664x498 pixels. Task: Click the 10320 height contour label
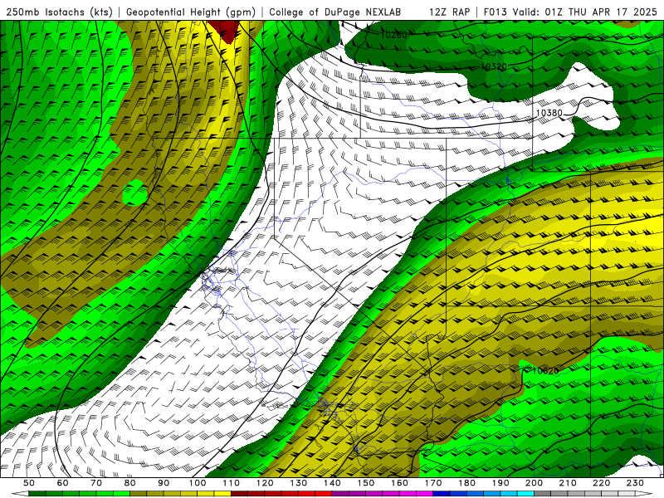click(494, 66)
